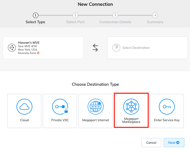Select the Megaport Marketplace icon

tap(131, 107)
